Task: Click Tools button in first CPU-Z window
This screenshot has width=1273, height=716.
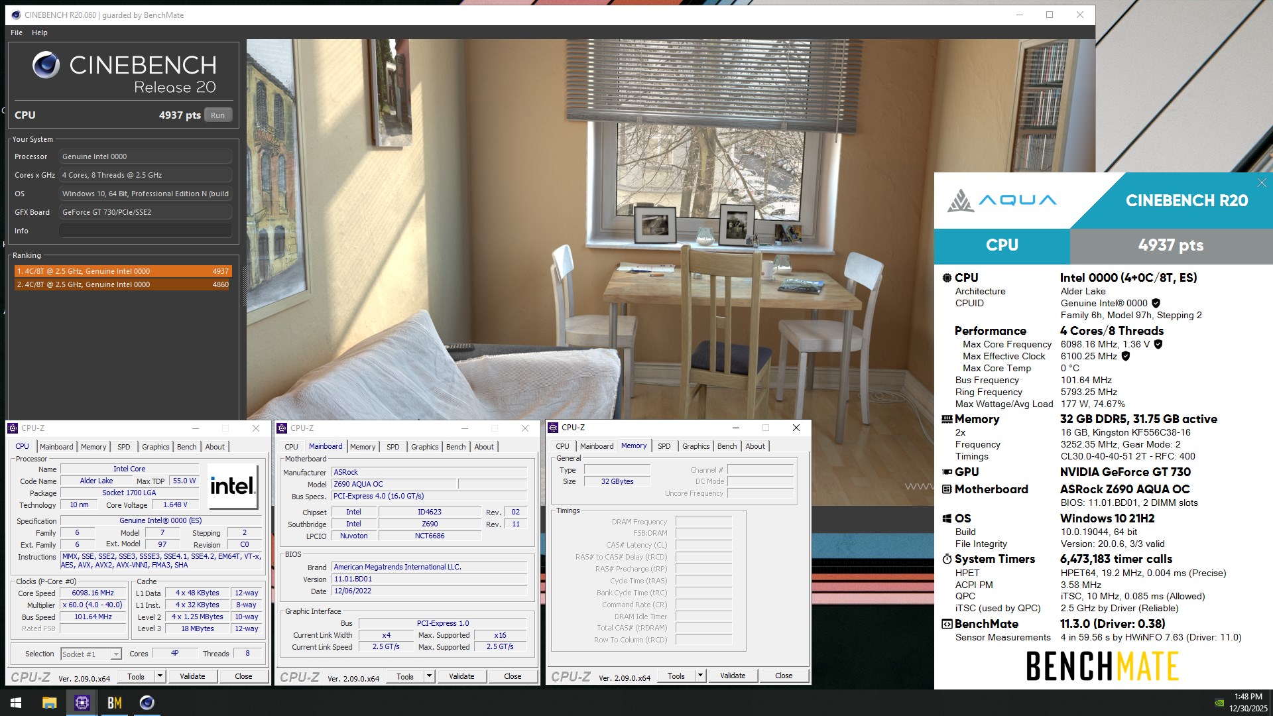Action: click(136, 676)
